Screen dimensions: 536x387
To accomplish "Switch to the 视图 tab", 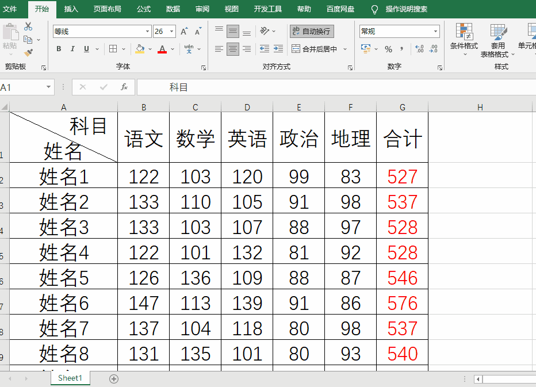I will coord(231,9).
